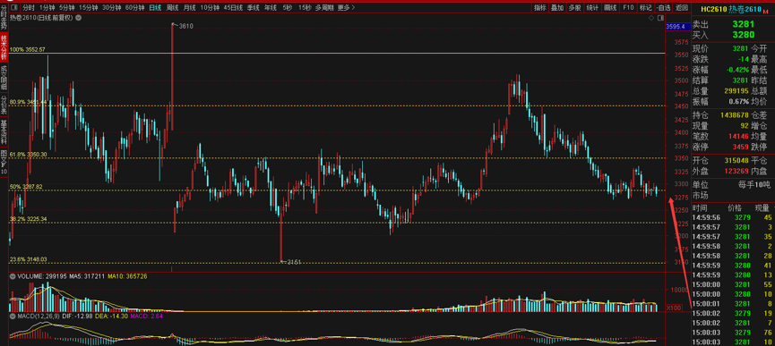This screenshot has width=775, height=346.
Task: Switch to 分时 chart period
Action: pyautogui.click(x=28, y=7)
